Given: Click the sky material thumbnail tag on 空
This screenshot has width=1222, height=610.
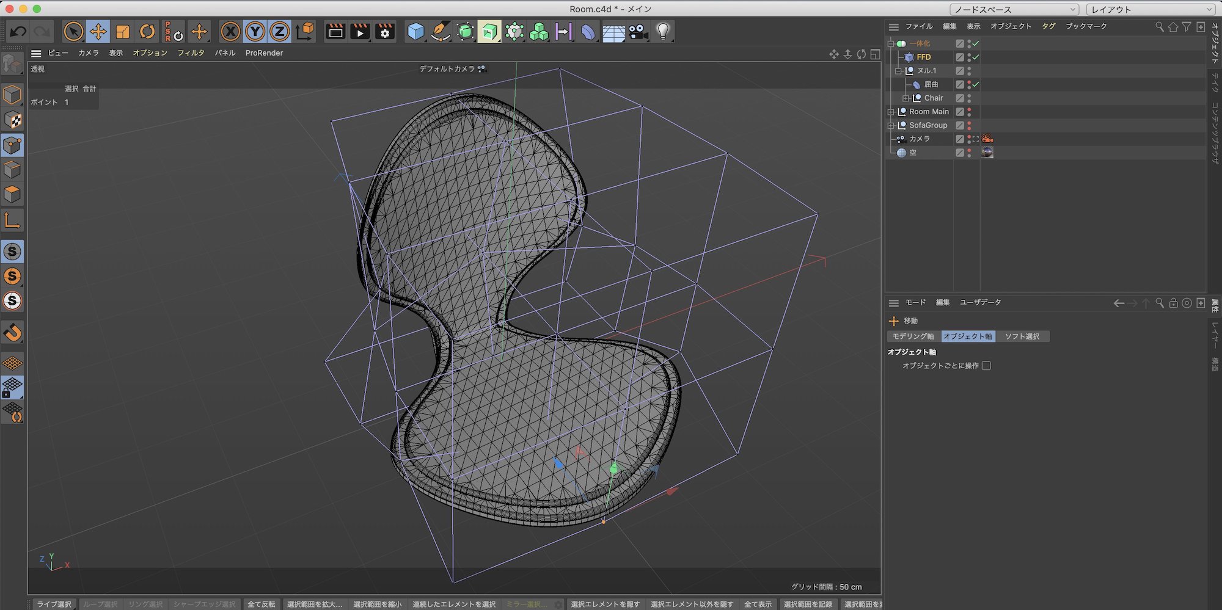Looking at the screenshot, I should (987, 153).
